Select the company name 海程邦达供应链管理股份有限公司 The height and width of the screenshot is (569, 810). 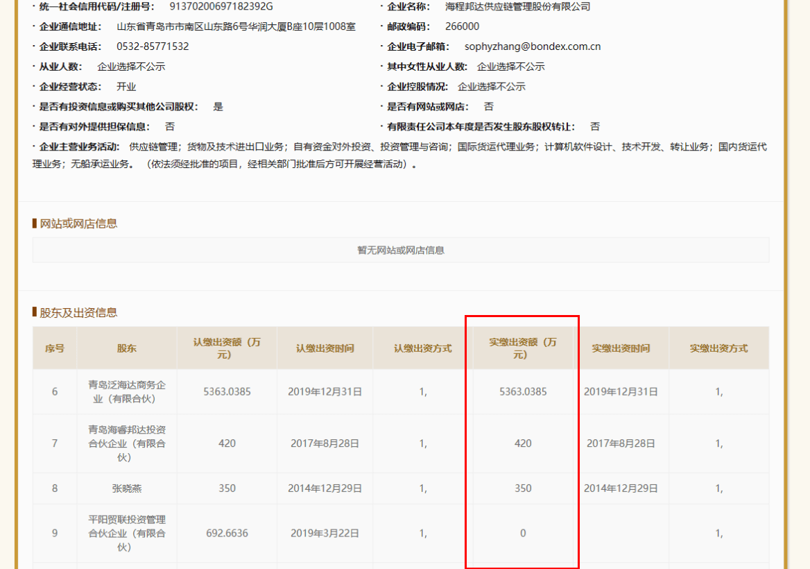coord(517,6)
